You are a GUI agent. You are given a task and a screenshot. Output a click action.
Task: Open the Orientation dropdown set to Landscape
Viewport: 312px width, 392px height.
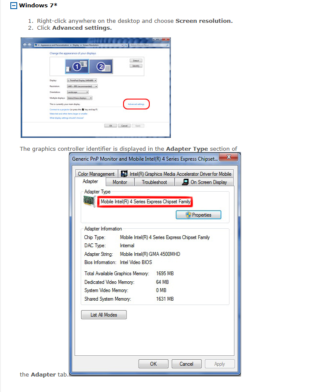[78, 92]
